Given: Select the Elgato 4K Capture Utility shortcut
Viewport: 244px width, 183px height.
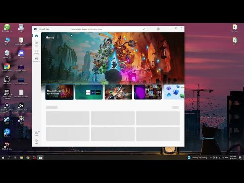Looking at the screenshot, I should tap(7, 108).
